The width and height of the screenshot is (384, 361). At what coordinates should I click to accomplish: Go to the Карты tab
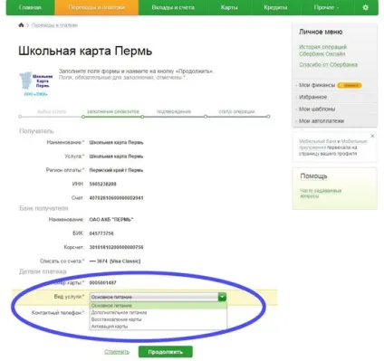pos(229,7)
